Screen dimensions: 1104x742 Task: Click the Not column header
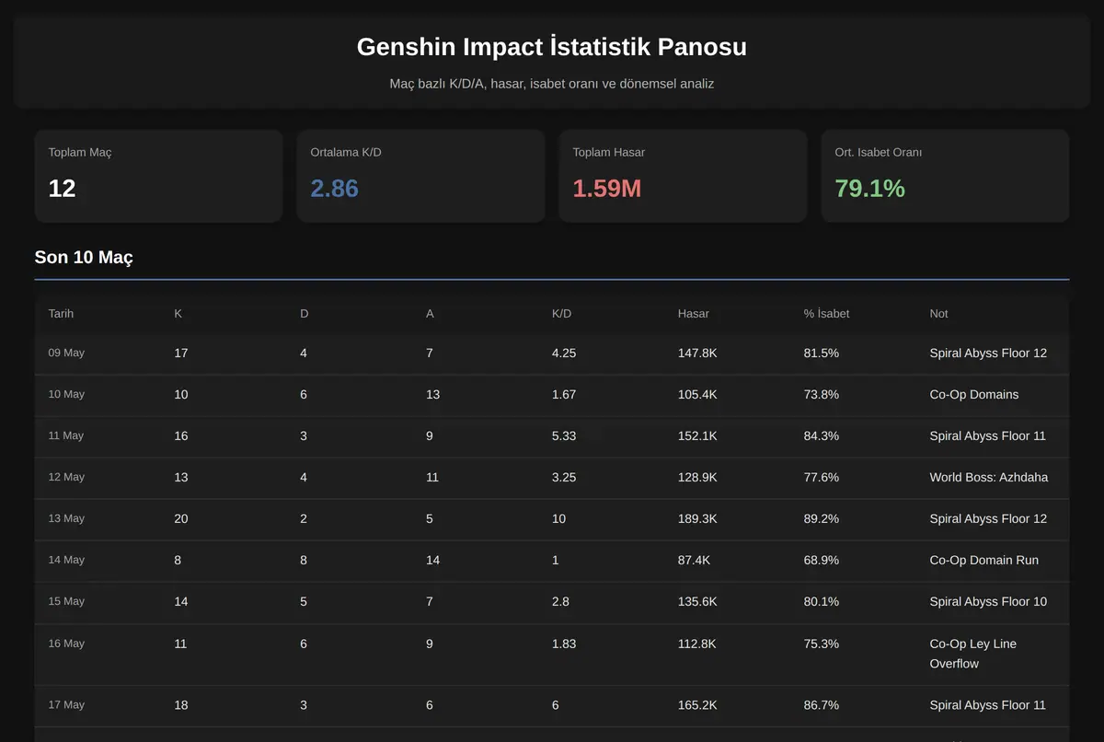[x=938, y=314]
